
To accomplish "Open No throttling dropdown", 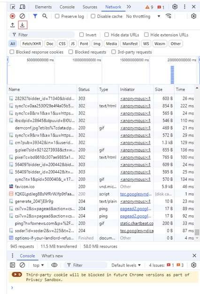I will pyautogui.click(x=143, y=16).
